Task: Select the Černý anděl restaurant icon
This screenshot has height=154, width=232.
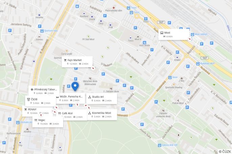Action: point(67,51)
